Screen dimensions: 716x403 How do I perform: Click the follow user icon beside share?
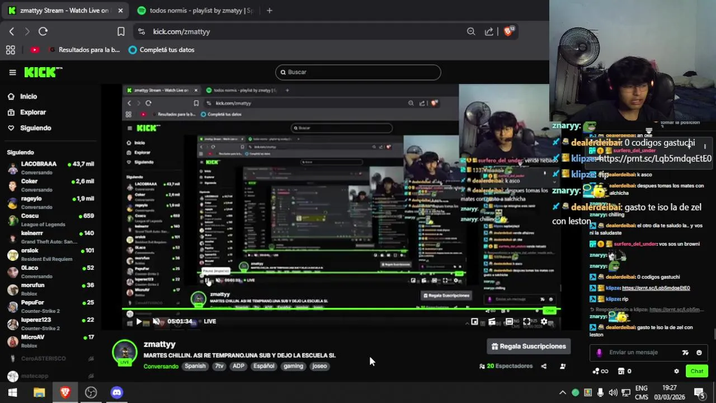[x=563, y=366]
